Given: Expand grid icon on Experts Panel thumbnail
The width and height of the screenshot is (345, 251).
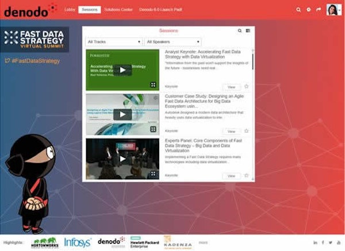Looking at the screenshot, I should click(153, 174).
